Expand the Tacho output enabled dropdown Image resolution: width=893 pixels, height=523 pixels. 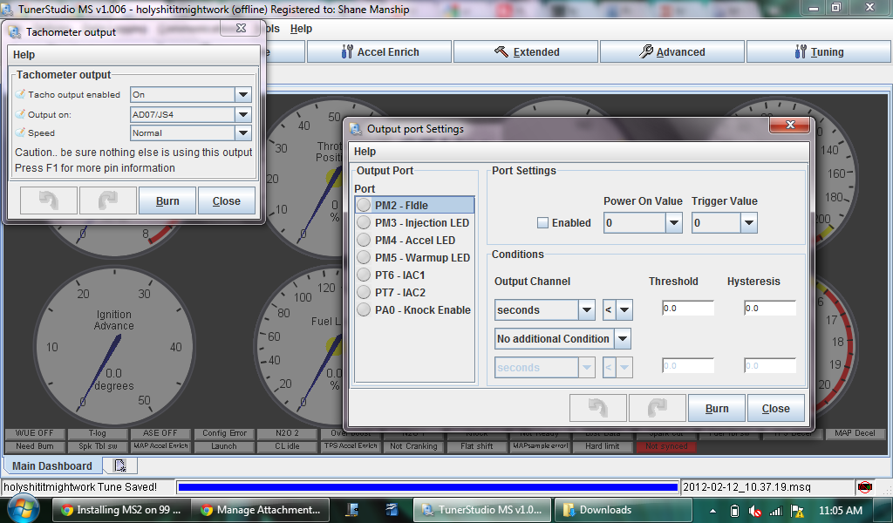242,95
